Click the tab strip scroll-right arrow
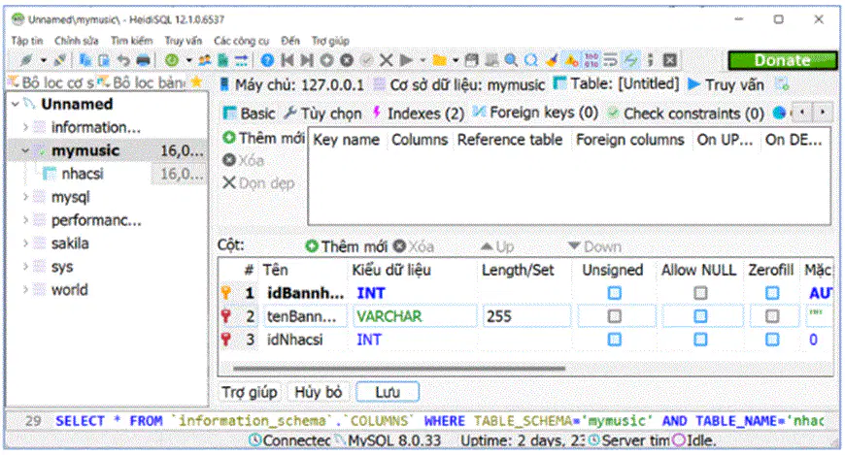 pos(823,113)
